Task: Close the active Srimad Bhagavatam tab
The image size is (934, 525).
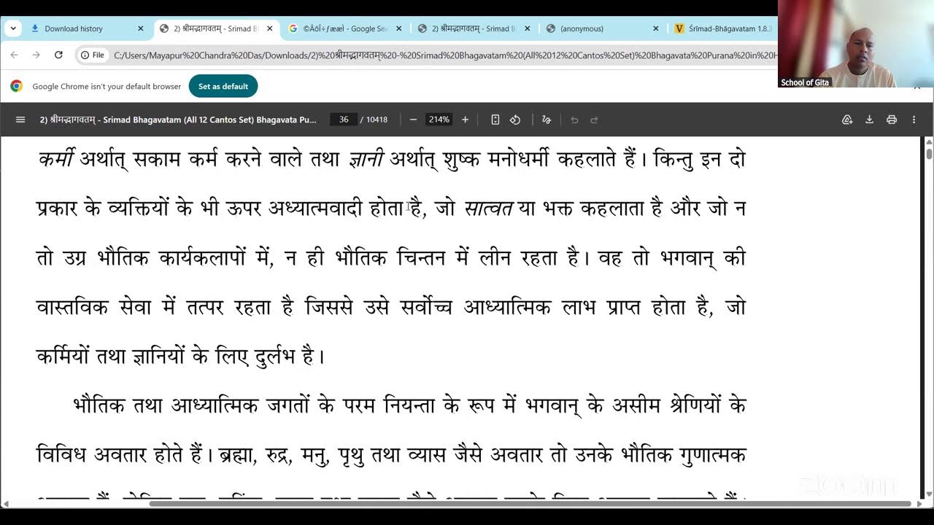Action: tap(269, 28)
